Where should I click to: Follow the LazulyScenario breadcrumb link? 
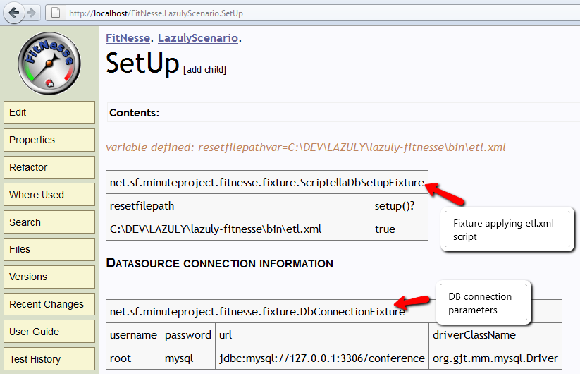[198, 38]
